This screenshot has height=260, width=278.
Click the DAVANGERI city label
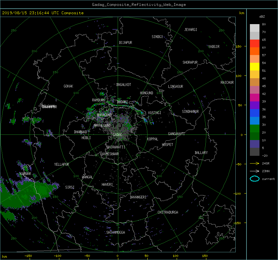138,197
